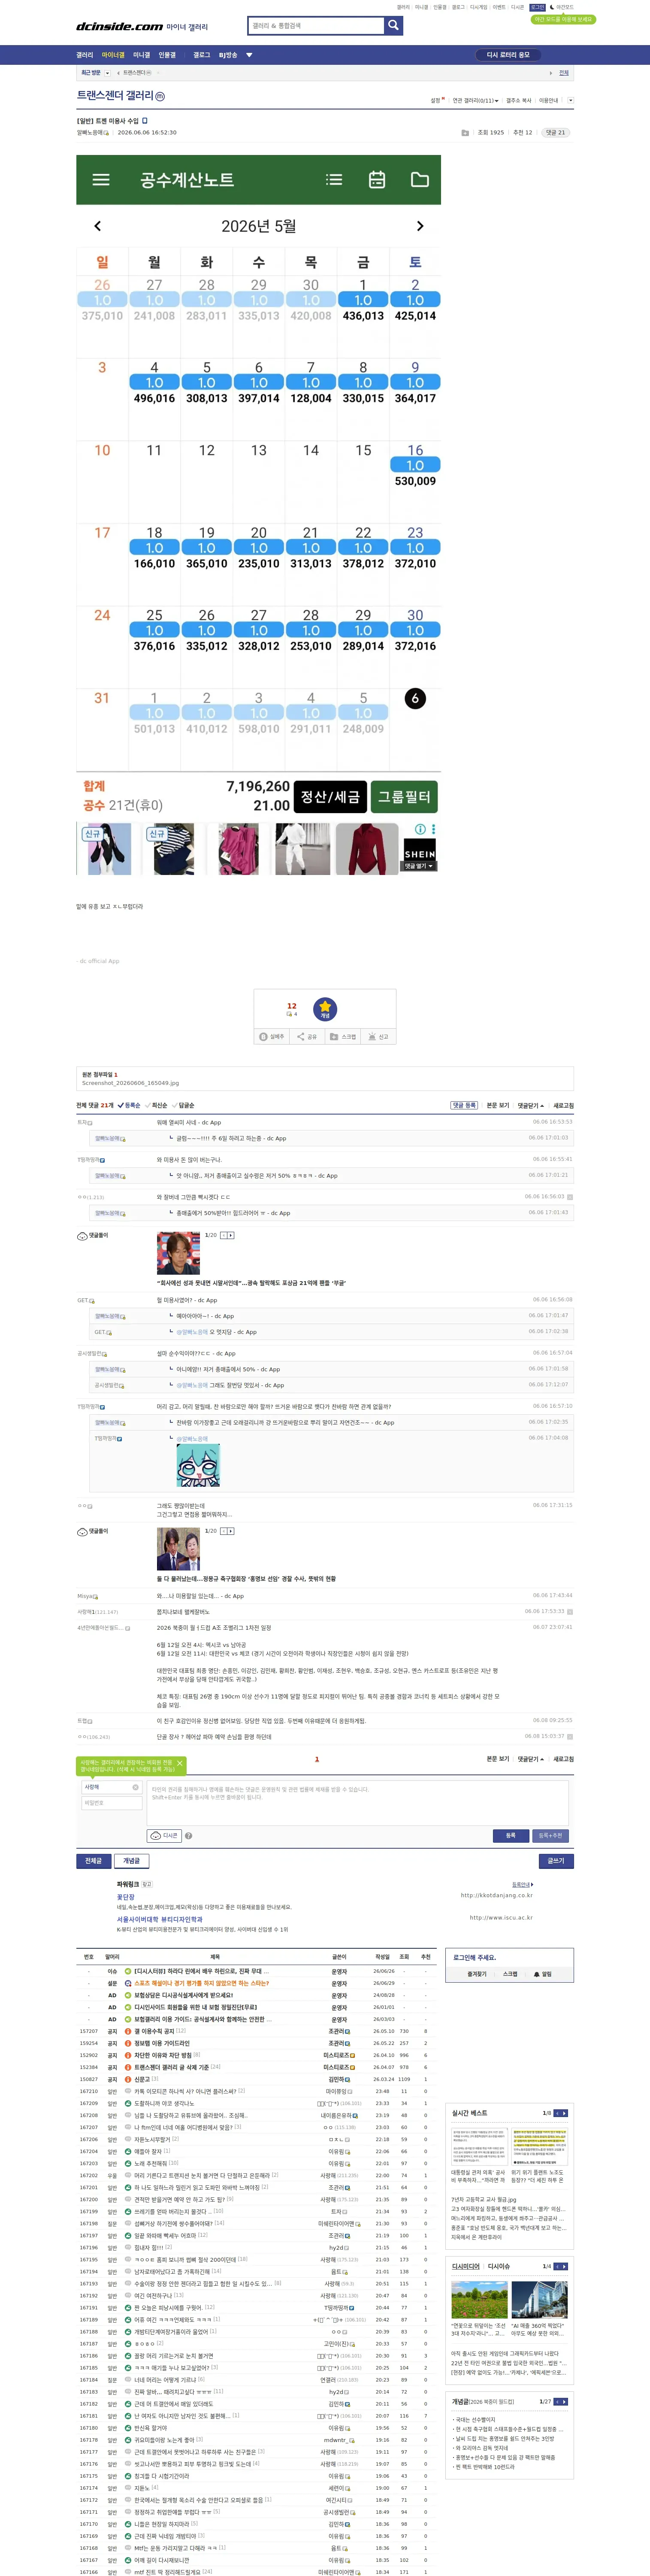Switch to the 전체글 tab
Screen dimensions: 650x2576
pos(93,1861)
